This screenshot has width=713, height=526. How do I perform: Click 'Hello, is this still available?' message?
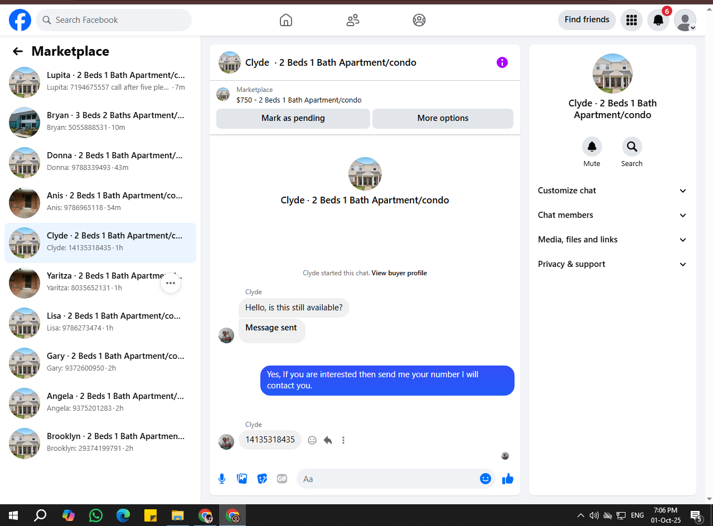294,308
